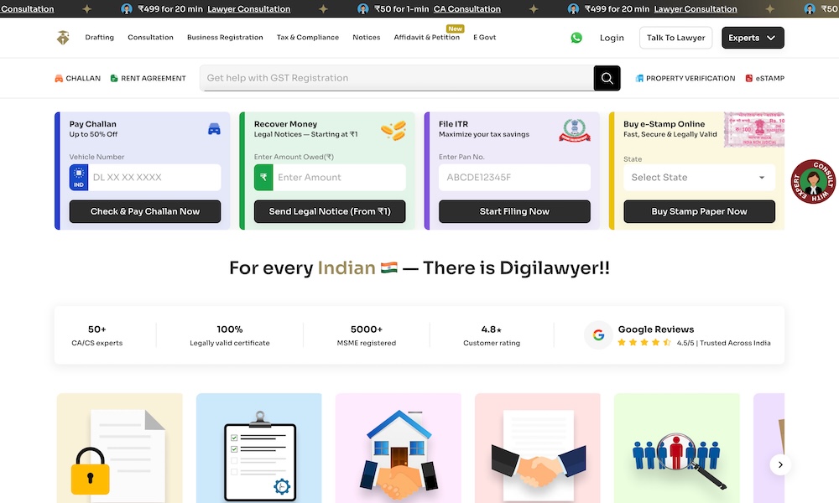Open Business Registration menu

[x=225, y=38]
